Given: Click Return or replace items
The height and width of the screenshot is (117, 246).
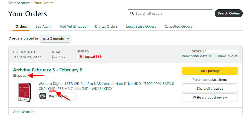Looking at the screenshot, I should pos(210,80).
